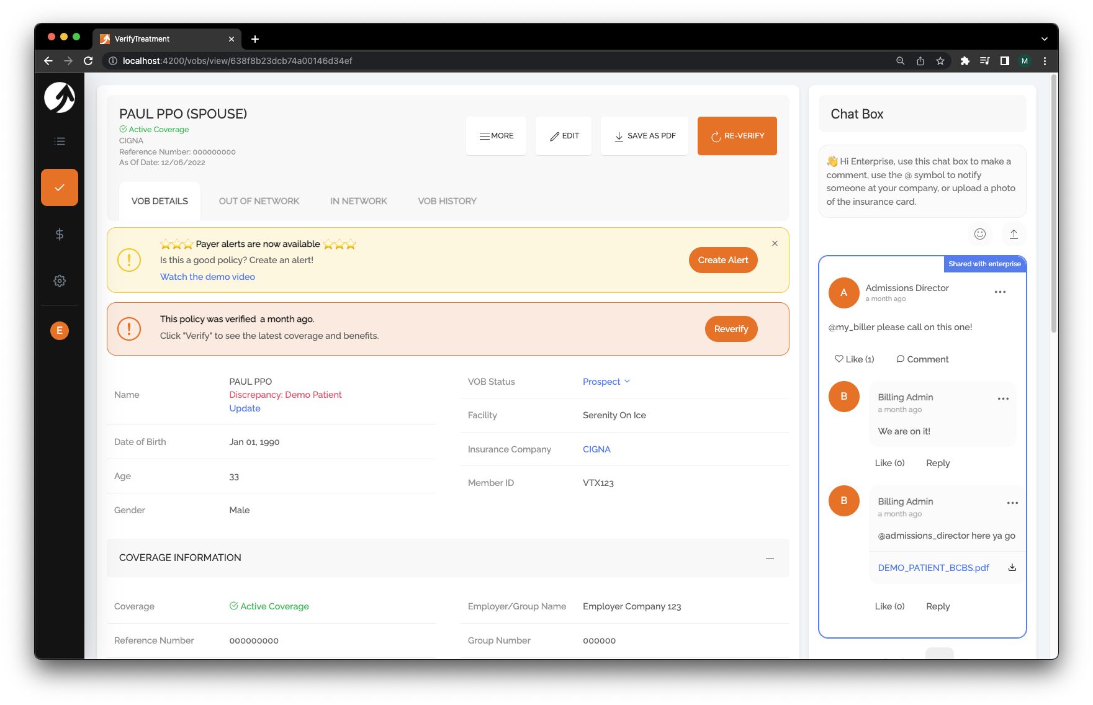Screen dimensions: 1093x705
Task: Click the file upload icon in the Chat Box
Action: click(x=1014, y=234)
